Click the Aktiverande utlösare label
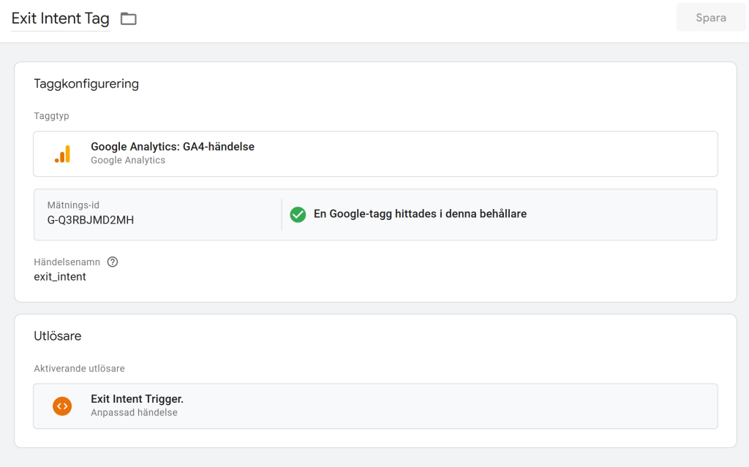Screen dimensions: 749x467 pos(79,368)
